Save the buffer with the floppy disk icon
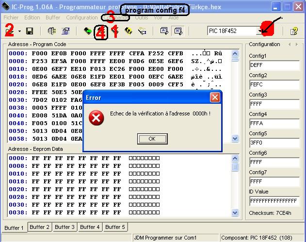The height and width of the screenshot is (242, 306). 30,31
